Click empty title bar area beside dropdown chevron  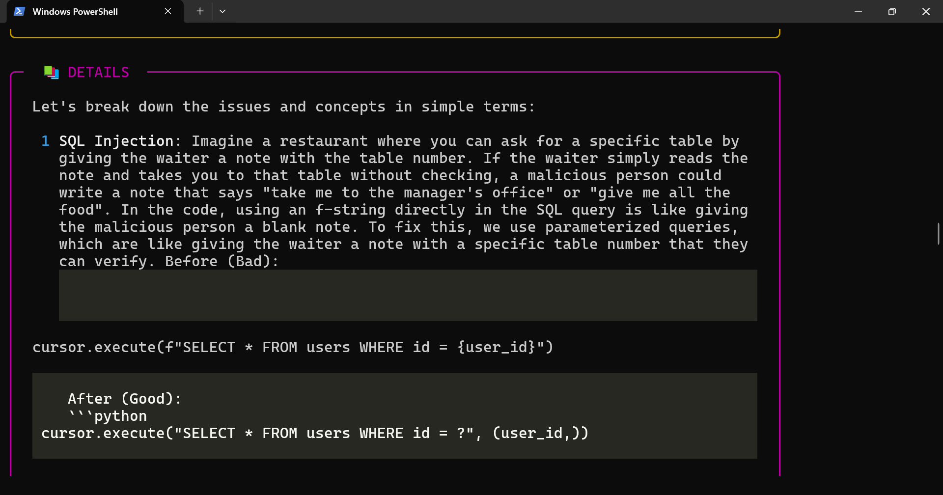coord(491,11)
